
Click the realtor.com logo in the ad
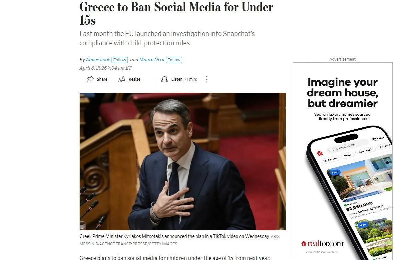[322, 243]
